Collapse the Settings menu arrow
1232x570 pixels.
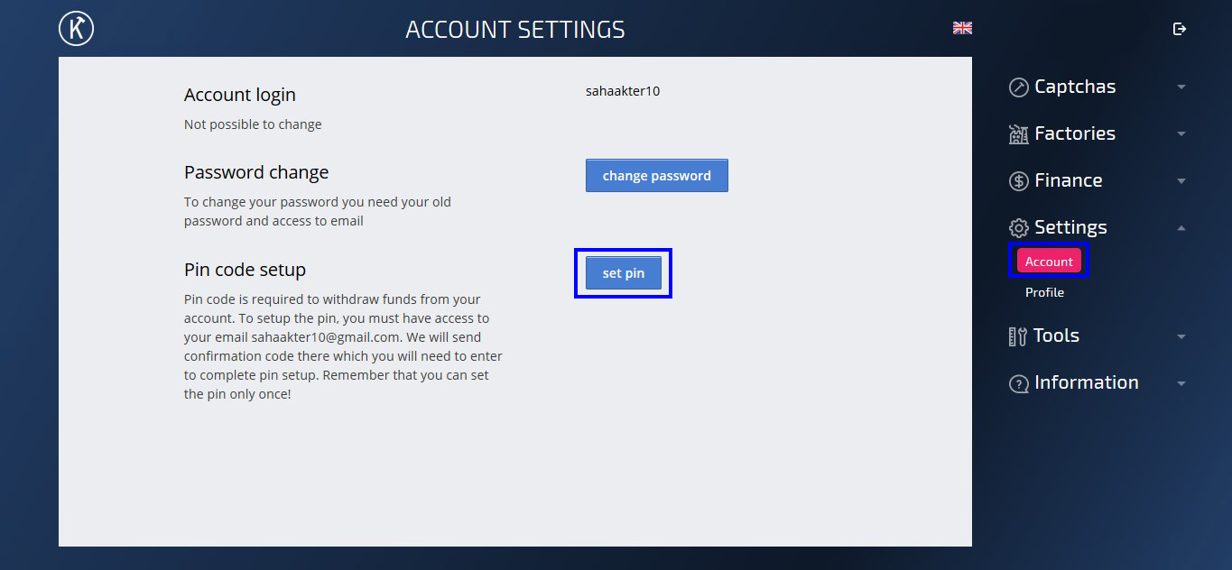tap(1181, 228)
